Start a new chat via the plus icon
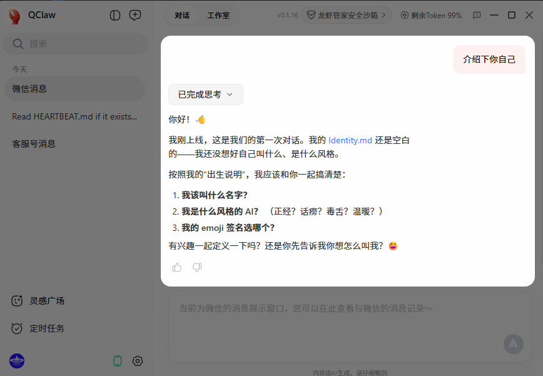The height and width of the screenshot is (376, 543). point(135,15)
